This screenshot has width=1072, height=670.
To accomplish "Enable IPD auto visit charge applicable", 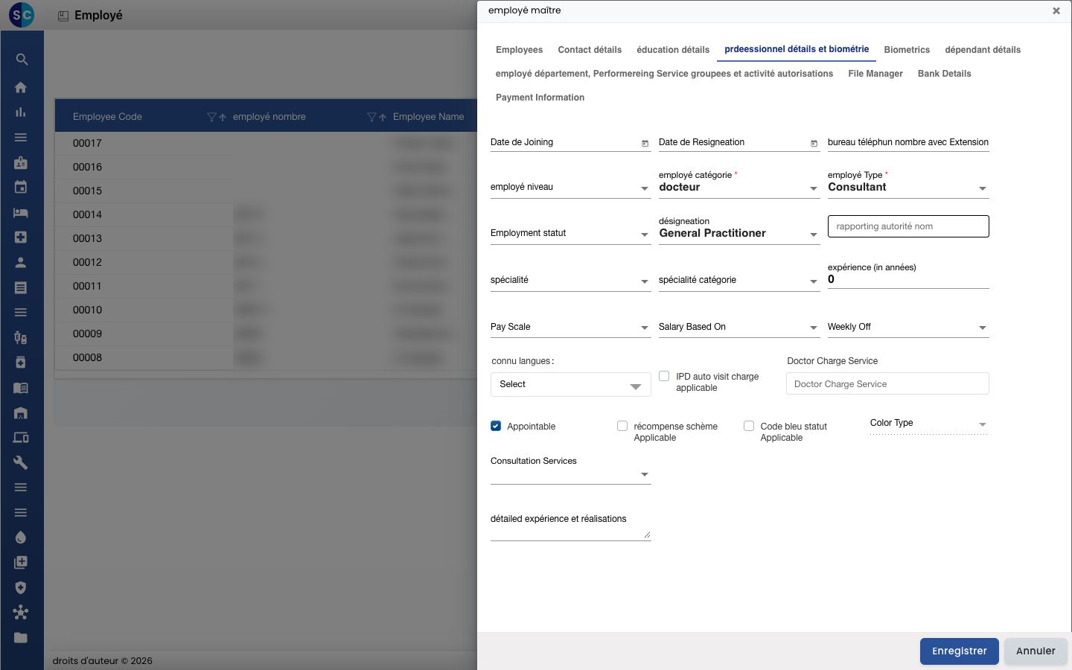I will (x=664, y=376).
